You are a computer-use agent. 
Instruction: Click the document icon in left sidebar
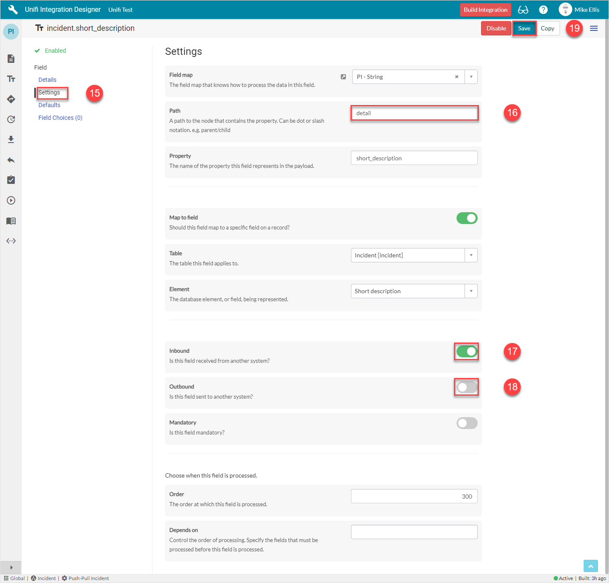[11, 59]
